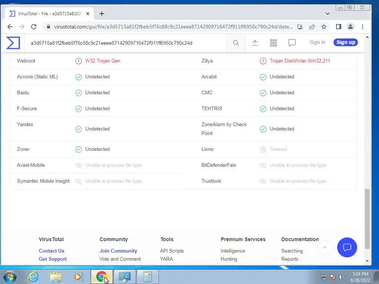Open Chrome three-dot menu
This screenshot has height=284, width=379.
click(x=362, y=27)
